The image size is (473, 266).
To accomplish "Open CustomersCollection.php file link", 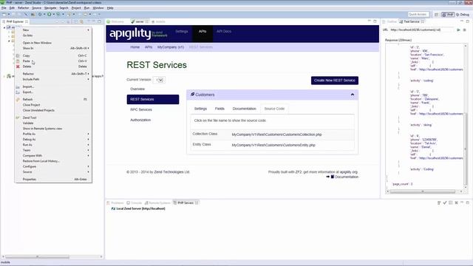I will pos(276,134).
